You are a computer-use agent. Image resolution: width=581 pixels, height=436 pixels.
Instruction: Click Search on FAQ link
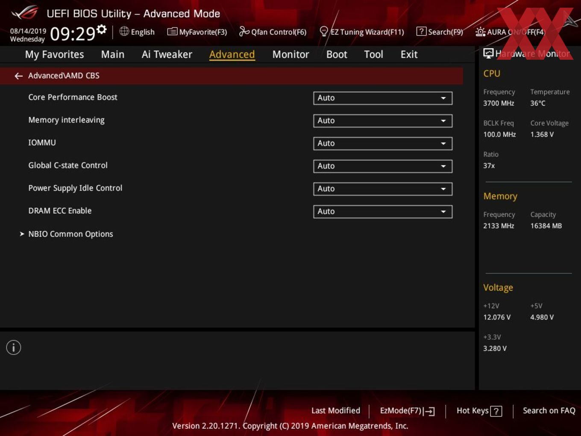pos(549,411)
